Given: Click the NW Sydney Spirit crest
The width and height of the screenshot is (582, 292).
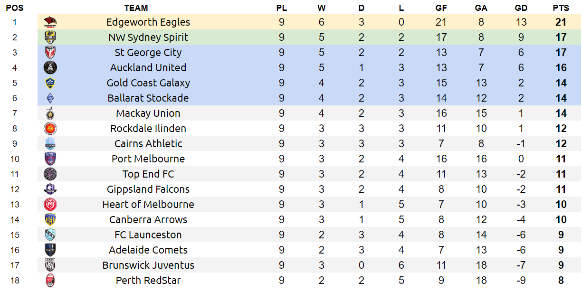Looking at the screenshot, I should pyautogui.click(x=50, y=37).
